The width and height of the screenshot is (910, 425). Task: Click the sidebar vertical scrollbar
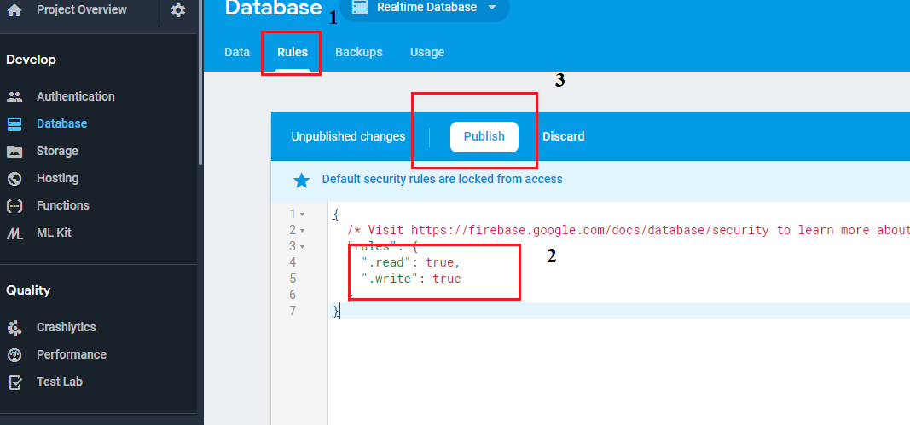click(200, 84)
